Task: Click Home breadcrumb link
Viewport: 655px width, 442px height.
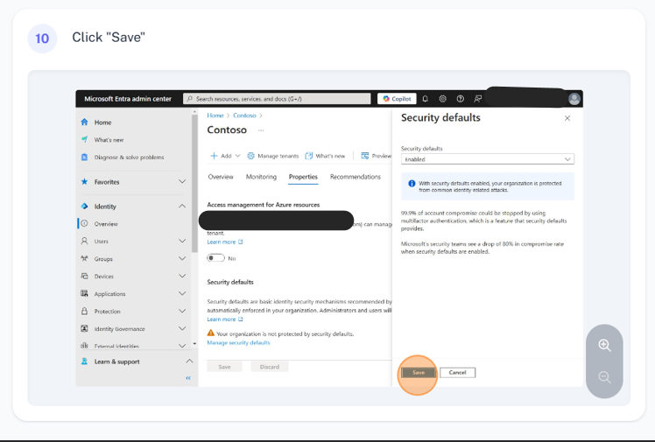Action: tap(215, 116)
